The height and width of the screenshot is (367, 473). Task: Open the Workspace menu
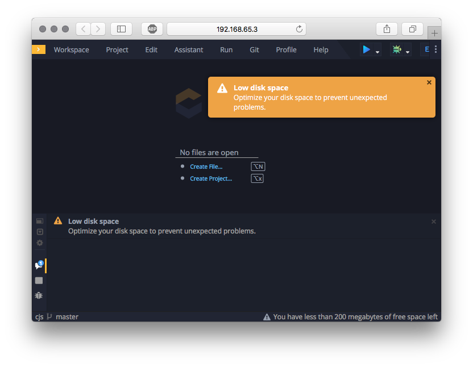72,50
